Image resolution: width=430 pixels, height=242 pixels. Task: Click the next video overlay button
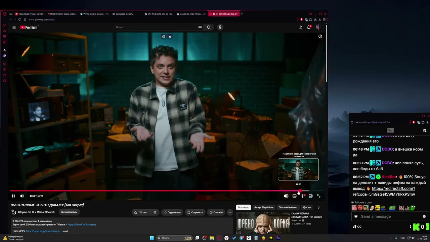pyautogui.click(x=170, y=37)
